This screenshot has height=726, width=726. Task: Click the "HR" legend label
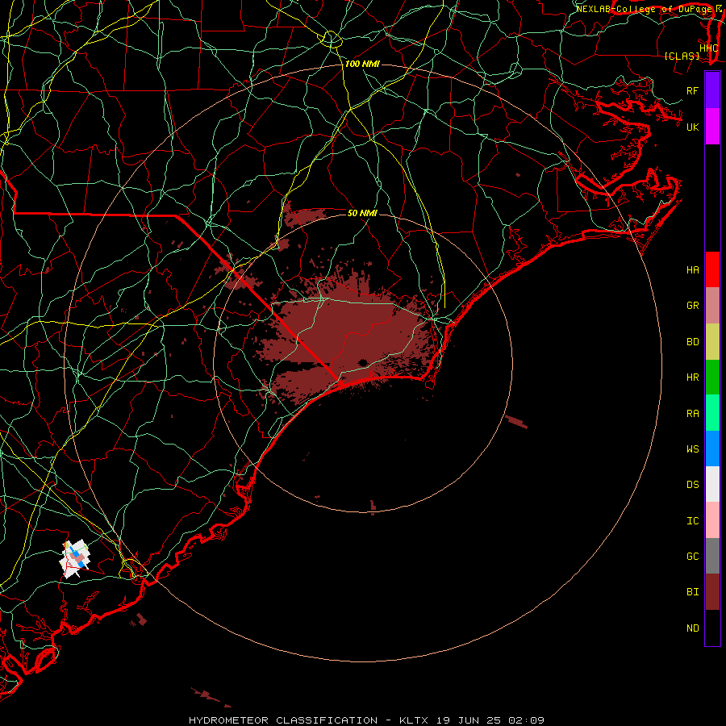(692, 378)
